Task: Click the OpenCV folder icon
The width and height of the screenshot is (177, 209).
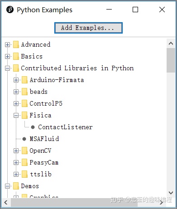Action: pyautogui.click(x=24, y=151)
